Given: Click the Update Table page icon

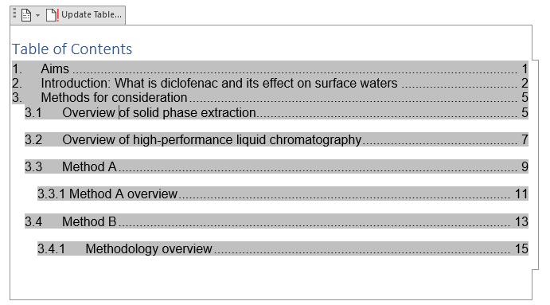Looking at the screenshot, I should pyautogui.click(x=52, y=15).
